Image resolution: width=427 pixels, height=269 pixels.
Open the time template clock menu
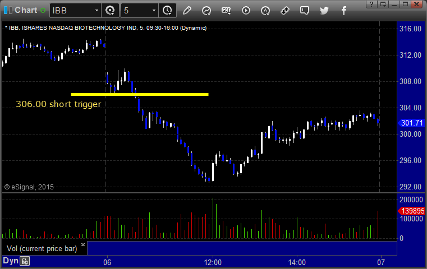(x=167, y=11)
